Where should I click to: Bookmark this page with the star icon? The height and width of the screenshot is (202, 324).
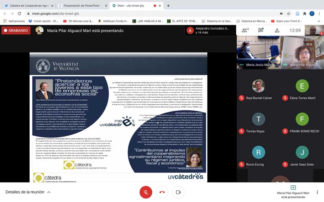click(288, 13)
